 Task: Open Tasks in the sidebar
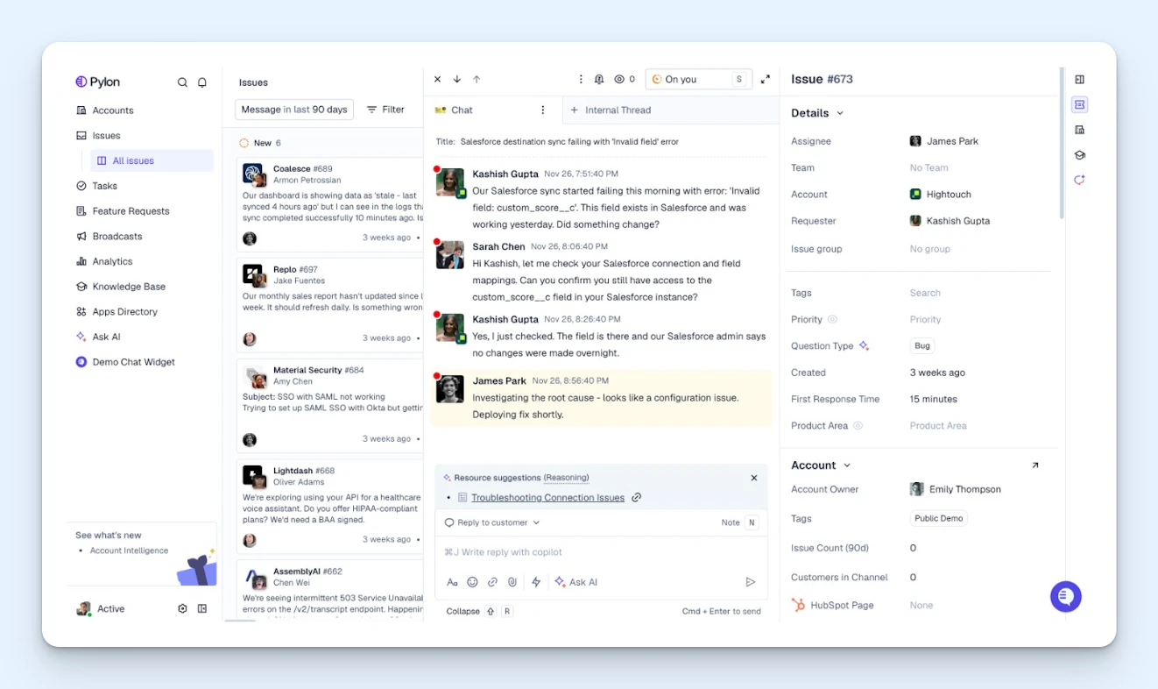click(104, 186)
